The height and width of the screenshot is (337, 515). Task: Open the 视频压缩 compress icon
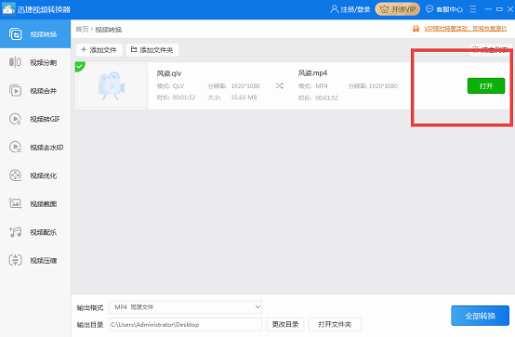15,260
